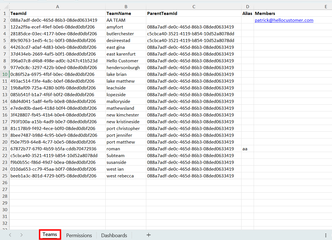Select the roman team name cell
This screenshot has height=240, width=332.
point(126,149)
